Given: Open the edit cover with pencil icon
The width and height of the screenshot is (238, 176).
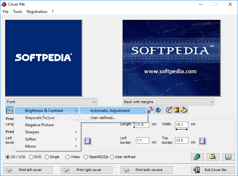Looking at the screenshot, I should [x=169, y=110].
